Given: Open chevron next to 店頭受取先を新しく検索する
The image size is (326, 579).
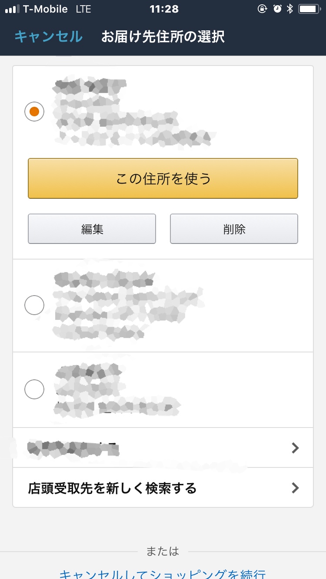Looking at the screenshot, I should 296,488.
